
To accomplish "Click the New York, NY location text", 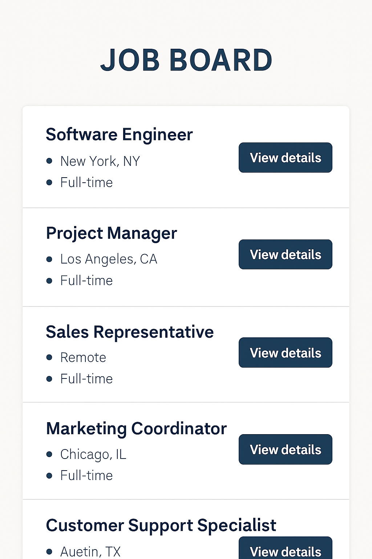I will (100, 161).
